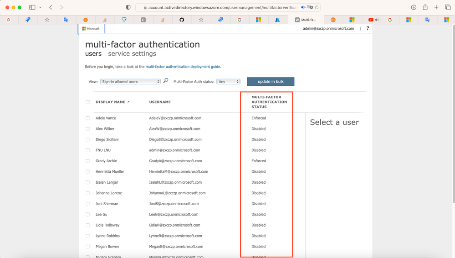The image size is (455, 258).
Task: Select user name Adele Vance
Action: coord(106,118)
